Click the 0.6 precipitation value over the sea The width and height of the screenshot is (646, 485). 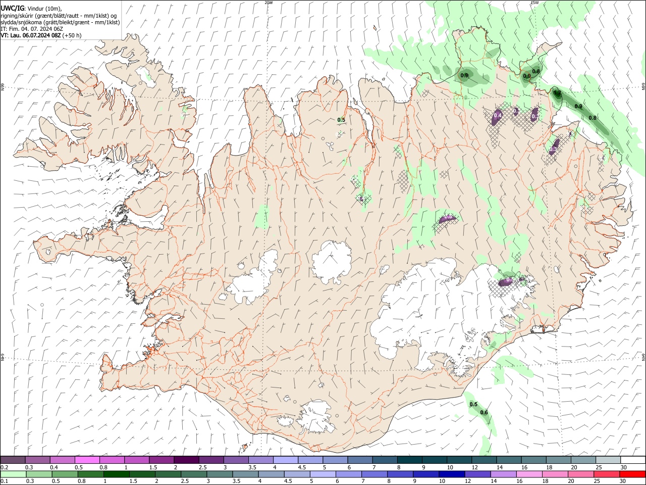484,413
